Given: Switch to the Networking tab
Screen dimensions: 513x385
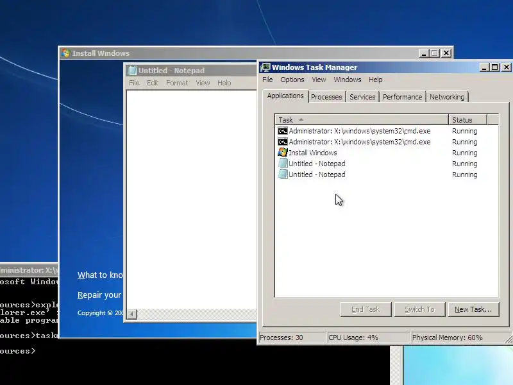Looking at the screenshot, I should [x=447, y=97].
